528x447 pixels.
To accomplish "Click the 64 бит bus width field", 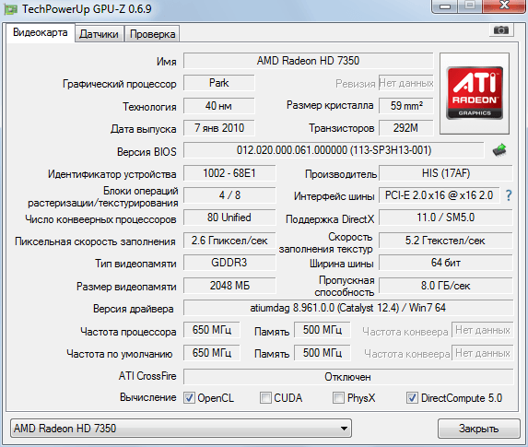I will (x=446, y=263).
